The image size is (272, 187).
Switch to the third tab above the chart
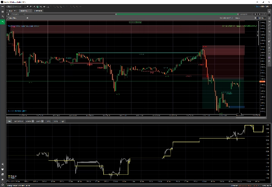pos(38,11)
